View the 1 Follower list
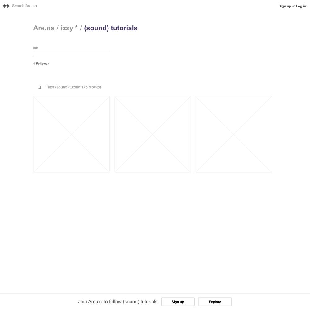 [41, 64]
